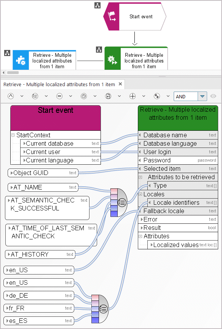This screenshot has height=329, width=222.
Task: Open dropdown next to list operator icon
Action: (x=46, y=96)
